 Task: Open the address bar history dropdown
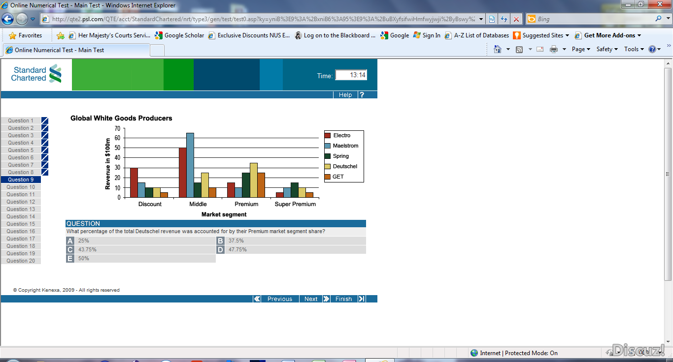coord(481,19)
